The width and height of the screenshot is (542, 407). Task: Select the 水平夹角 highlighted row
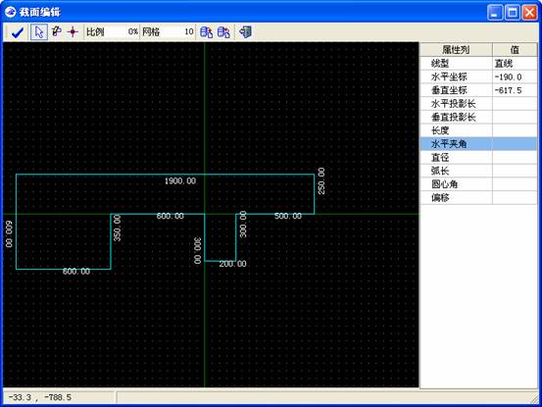478,144
